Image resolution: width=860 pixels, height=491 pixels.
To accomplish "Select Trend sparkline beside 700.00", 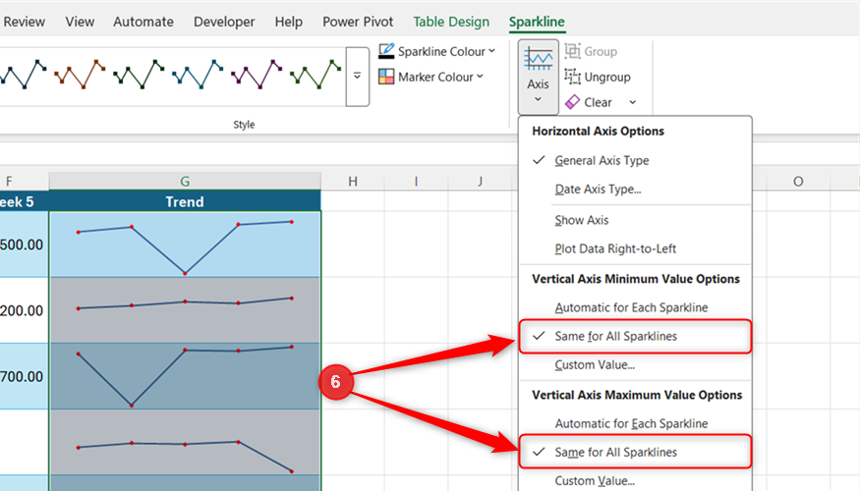I will point(185,376).
